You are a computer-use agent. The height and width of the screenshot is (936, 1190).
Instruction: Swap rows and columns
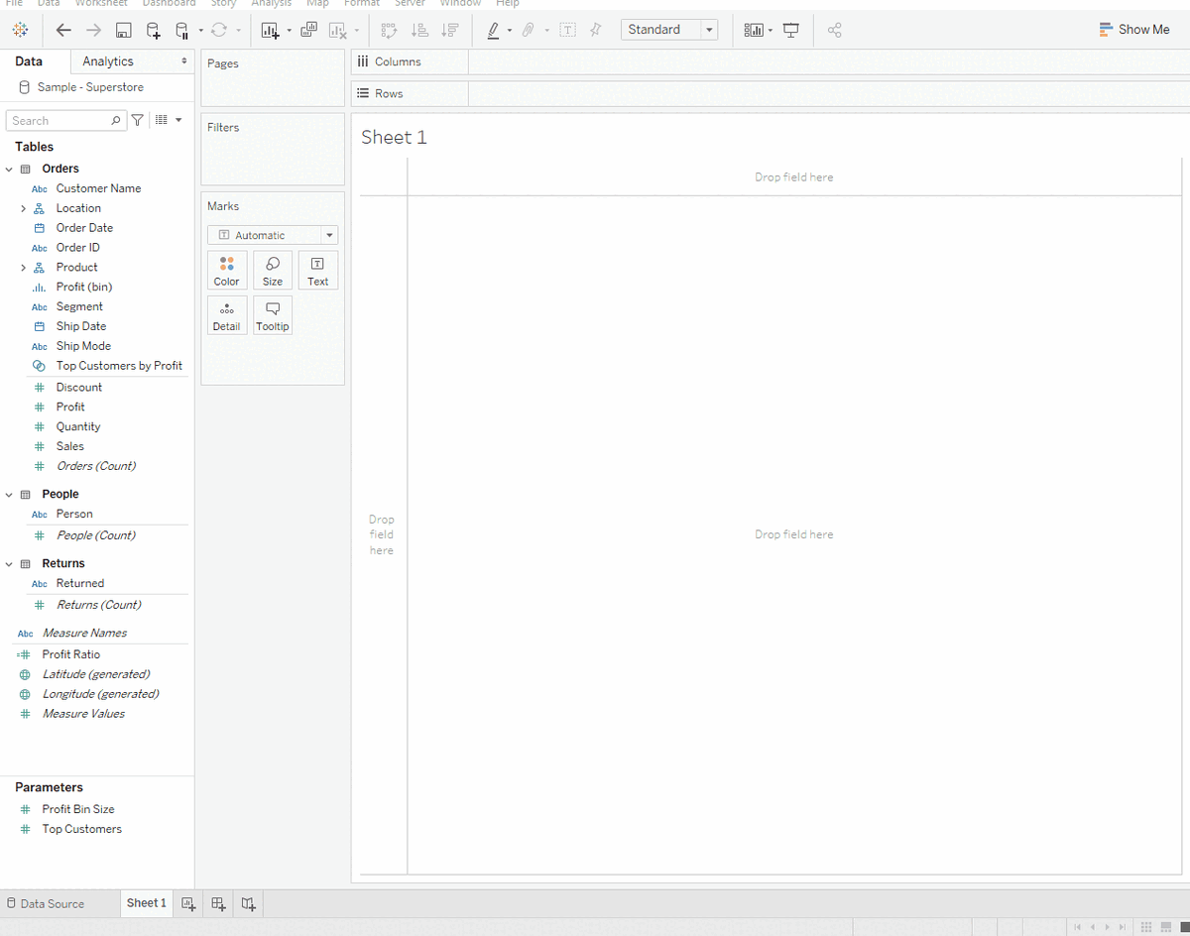[x=389, y=30]
